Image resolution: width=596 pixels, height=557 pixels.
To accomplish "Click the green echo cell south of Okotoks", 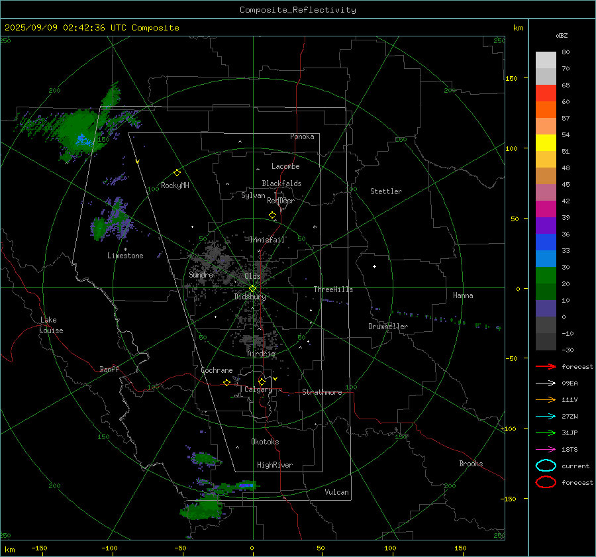I will click(x=205, y=458).
